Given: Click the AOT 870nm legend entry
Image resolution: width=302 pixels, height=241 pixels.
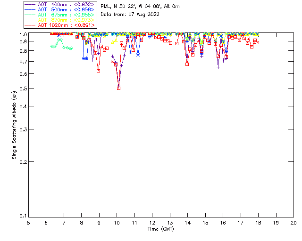Looking at the screenshot, I should (x=60, y=20).
